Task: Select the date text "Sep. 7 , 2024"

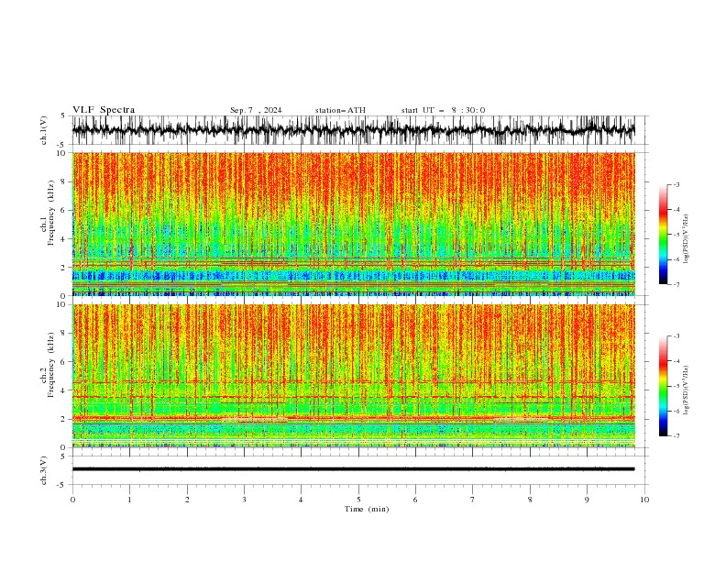Action: point(256,110)
